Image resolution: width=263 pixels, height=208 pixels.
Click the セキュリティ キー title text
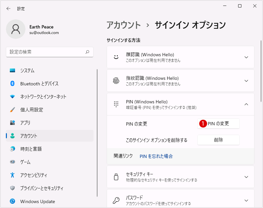(x=139, y=174)
